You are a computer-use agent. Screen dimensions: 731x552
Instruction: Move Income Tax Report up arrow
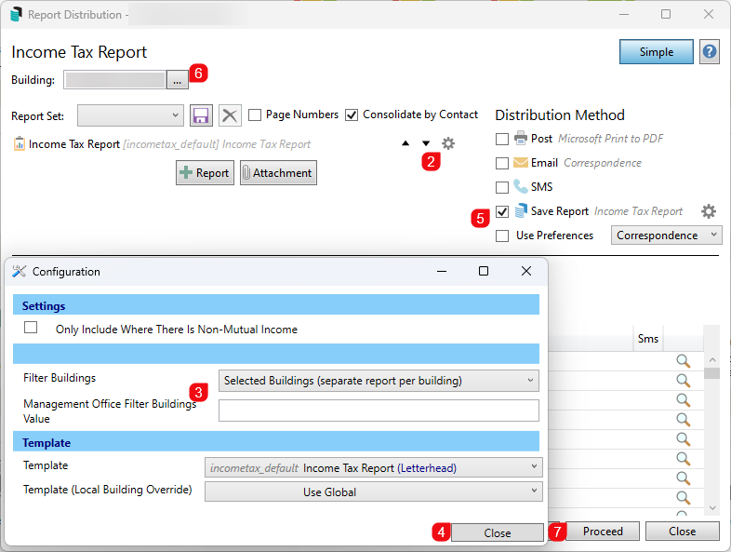point(405,143)
